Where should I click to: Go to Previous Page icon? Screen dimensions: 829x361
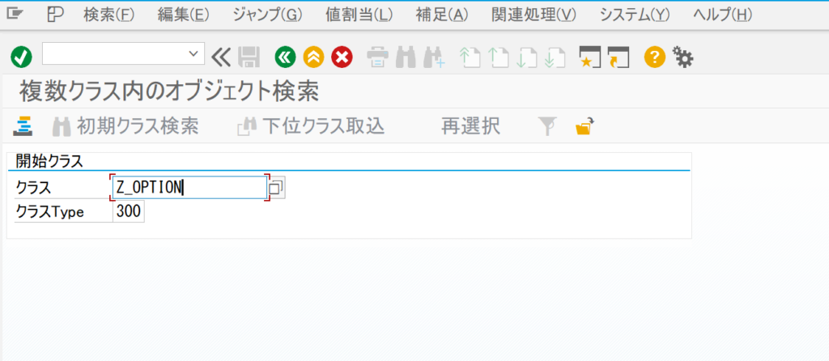[x=498, y=57]
